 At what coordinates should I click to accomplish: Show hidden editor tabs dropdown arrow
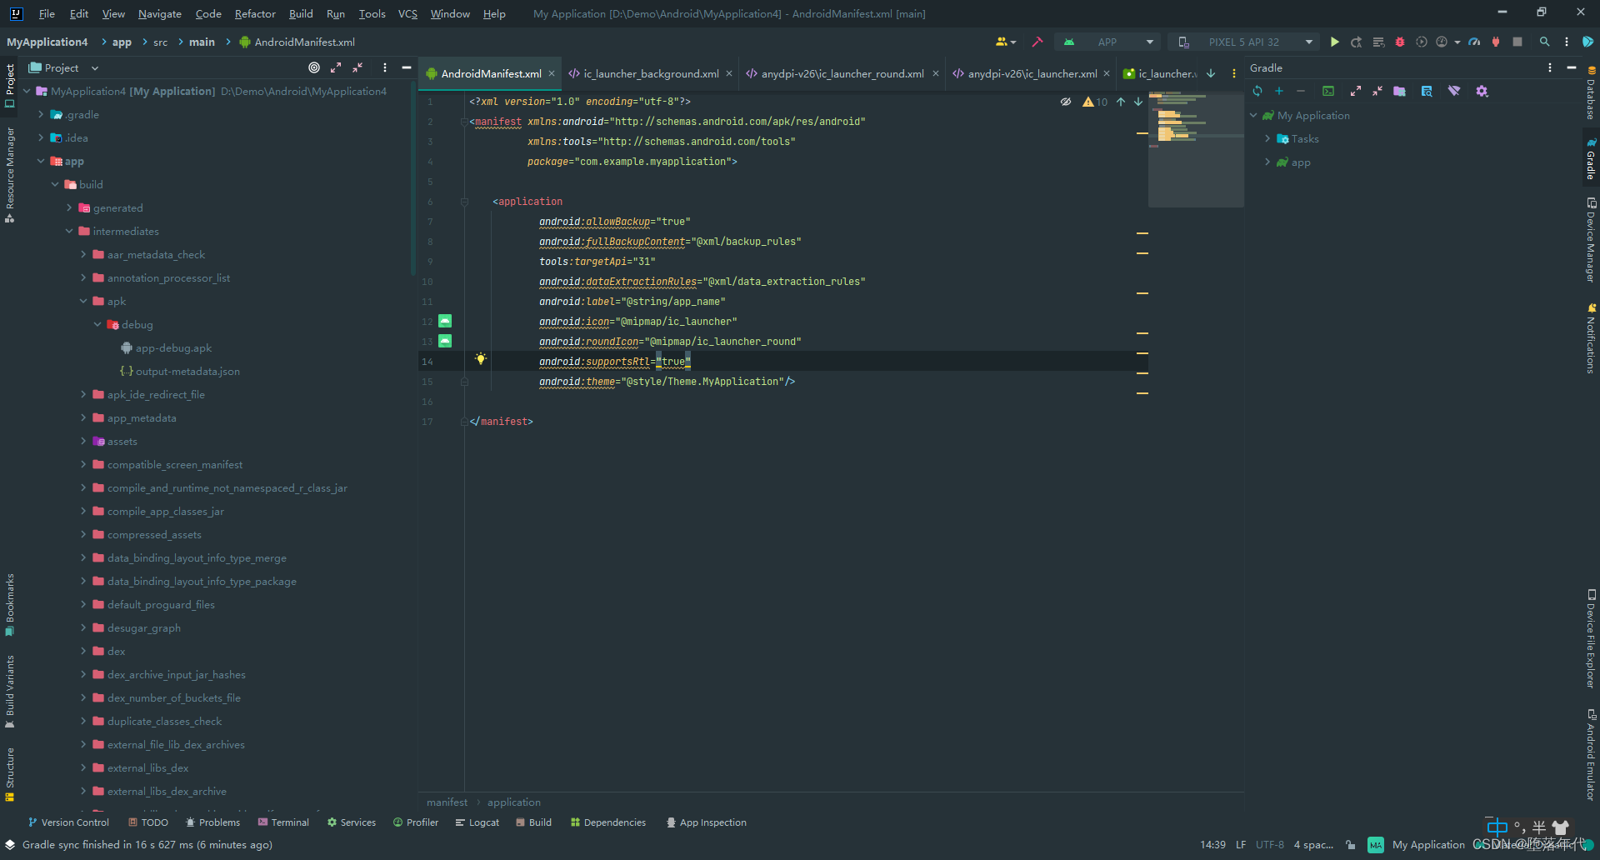(x=1211, y=73)
